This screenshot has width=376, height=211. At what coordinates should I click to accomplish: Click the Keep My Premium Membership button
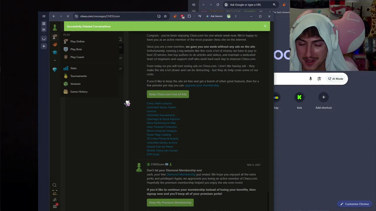point(170,203)
